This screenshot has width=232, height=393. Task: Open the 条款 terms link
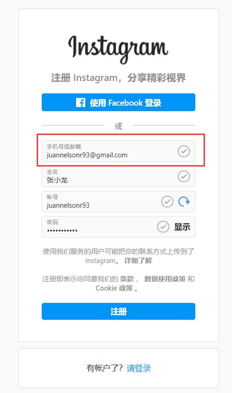(x=127, y=279)
